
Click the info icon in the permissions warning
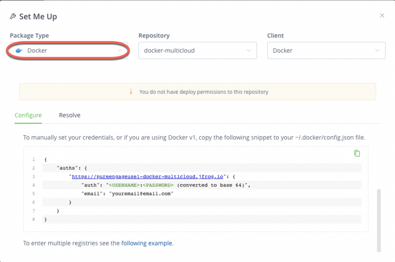click(x=131, y=92)
